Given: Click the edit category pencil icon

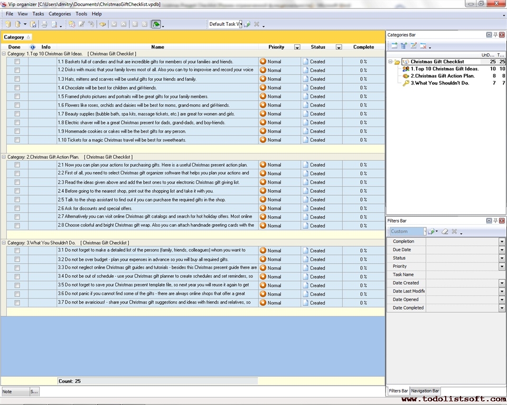Looking at the screenshot, I should pos(414,46).
